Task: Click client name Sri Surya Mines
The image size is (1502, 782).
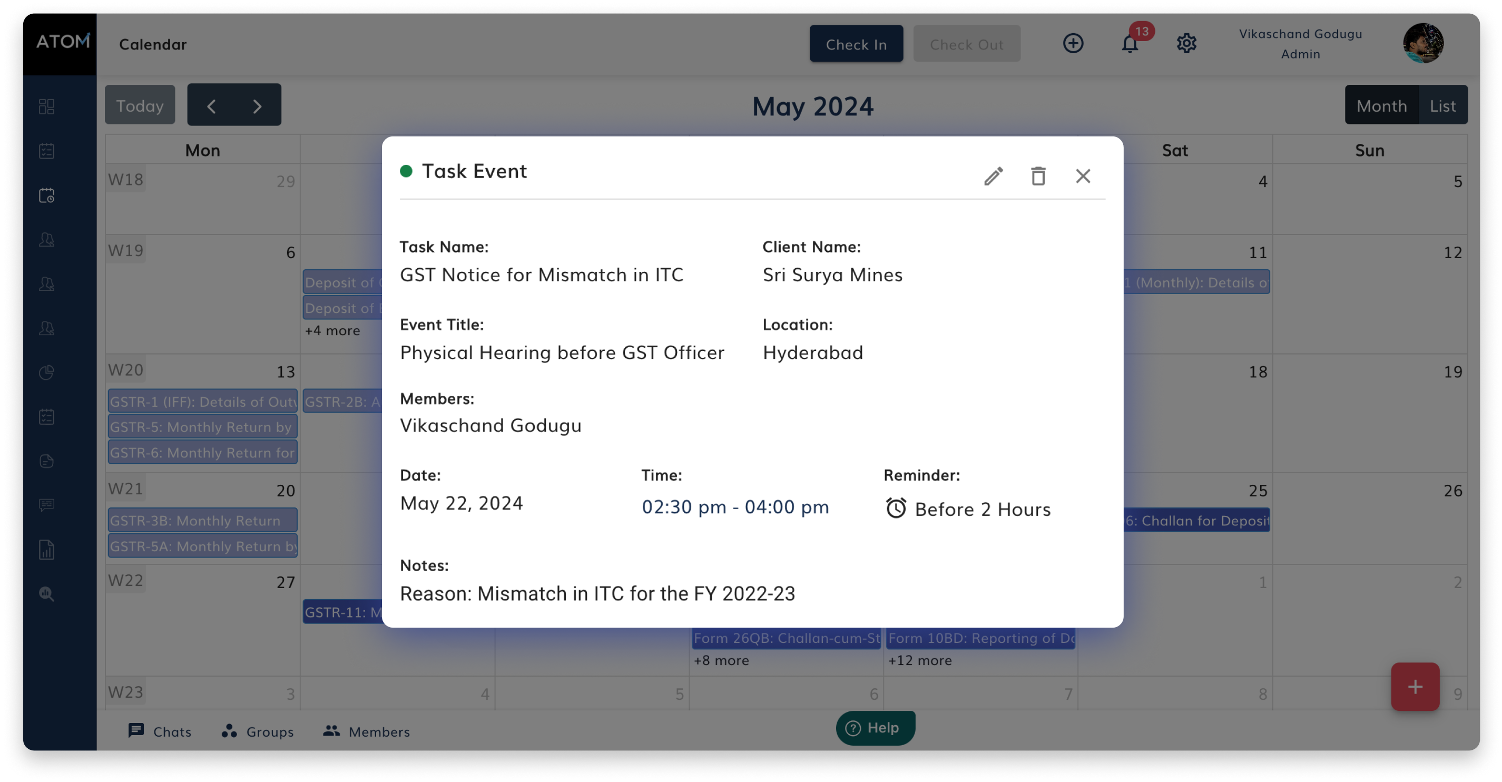Action: tap(832, 275)
